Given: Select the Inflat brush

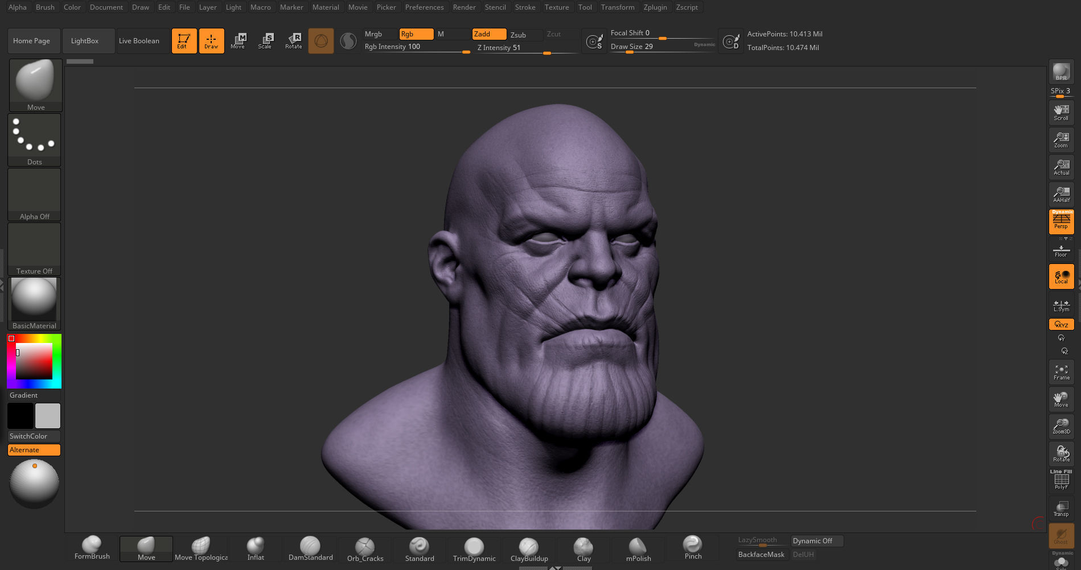Looking at the screenshot, I should pos(256,548).
